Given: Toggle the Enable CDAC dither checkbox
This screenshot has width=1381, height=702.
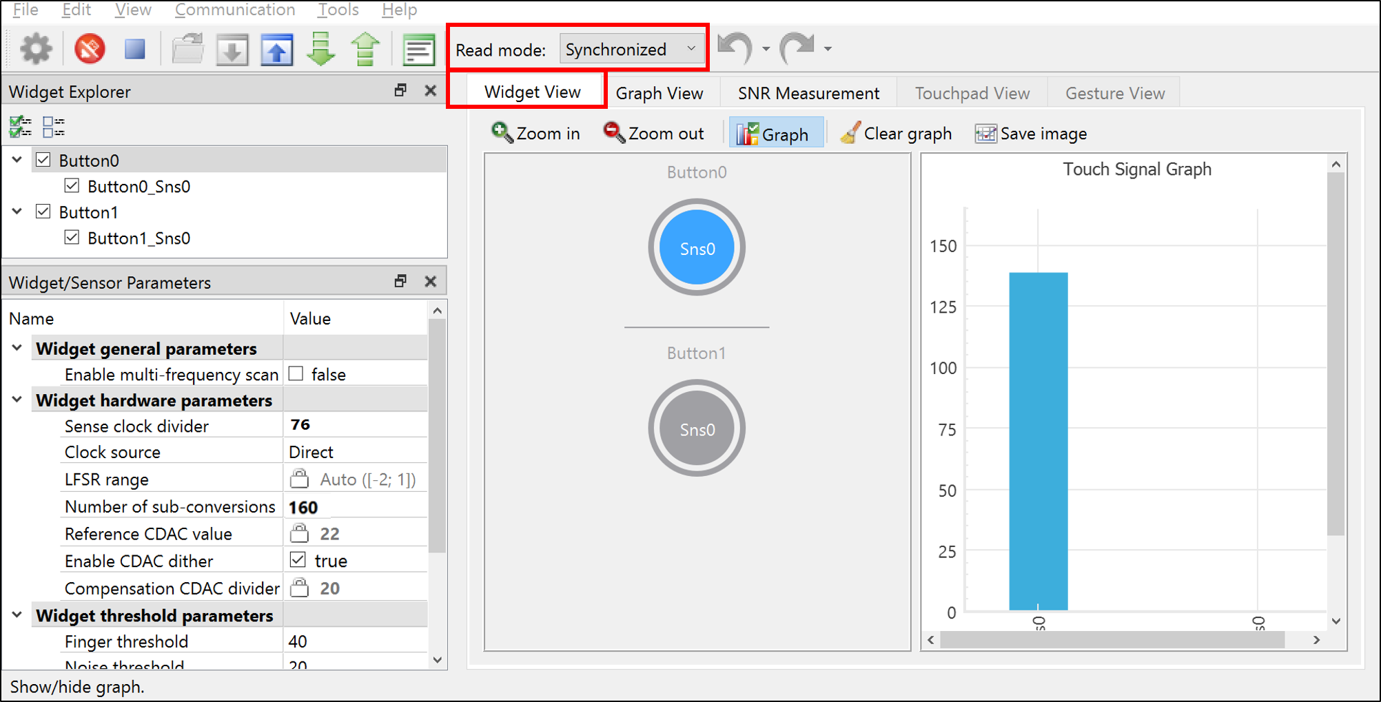Looking at the screenshot, I should (298, 559).
